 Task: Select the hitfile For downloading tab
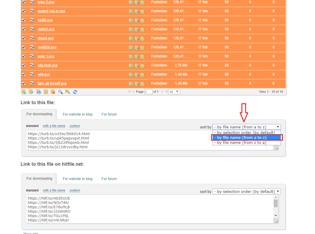(39, 179)
